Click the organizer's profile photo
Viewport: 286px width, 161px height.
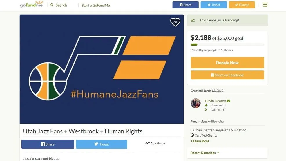[196, 103]
